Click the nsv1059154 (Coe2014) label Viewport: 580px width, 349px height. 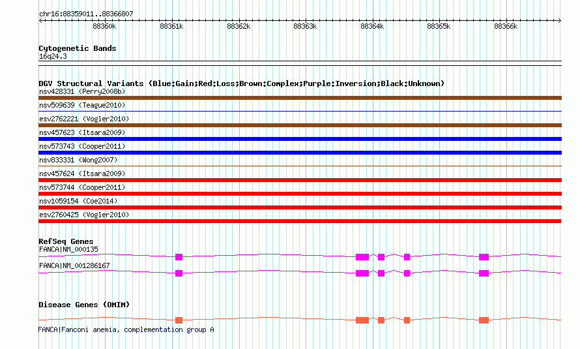(x=78, y=201)
